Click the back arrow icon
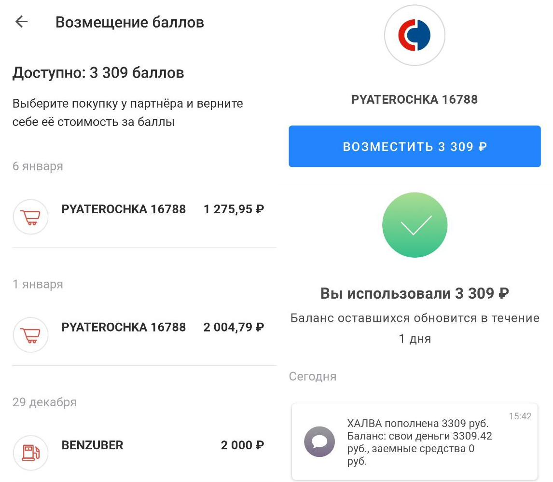 coord(21,22)
